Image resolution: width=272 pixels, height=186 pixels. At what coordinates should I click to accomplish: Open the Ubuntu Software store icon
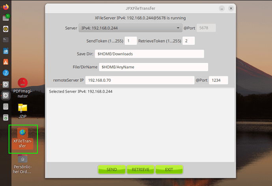(6, 62)
